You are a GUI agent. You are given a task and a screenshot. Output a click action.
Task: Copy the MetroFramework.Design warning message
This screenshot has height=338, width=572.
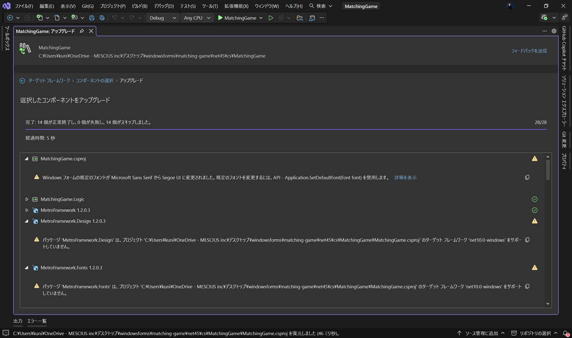pos(527,240)
